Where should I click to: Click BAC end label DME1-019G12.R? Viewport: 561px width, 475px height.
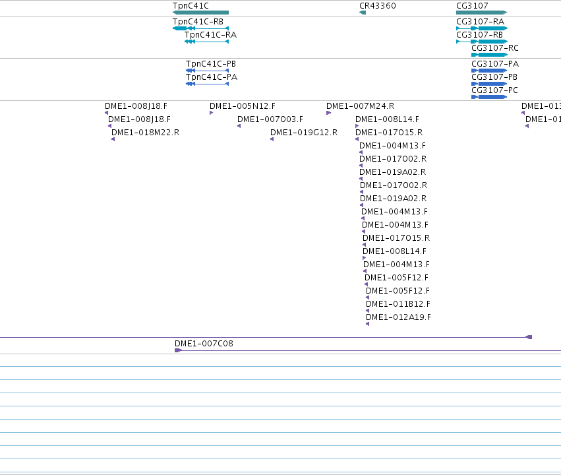(304, 133)
